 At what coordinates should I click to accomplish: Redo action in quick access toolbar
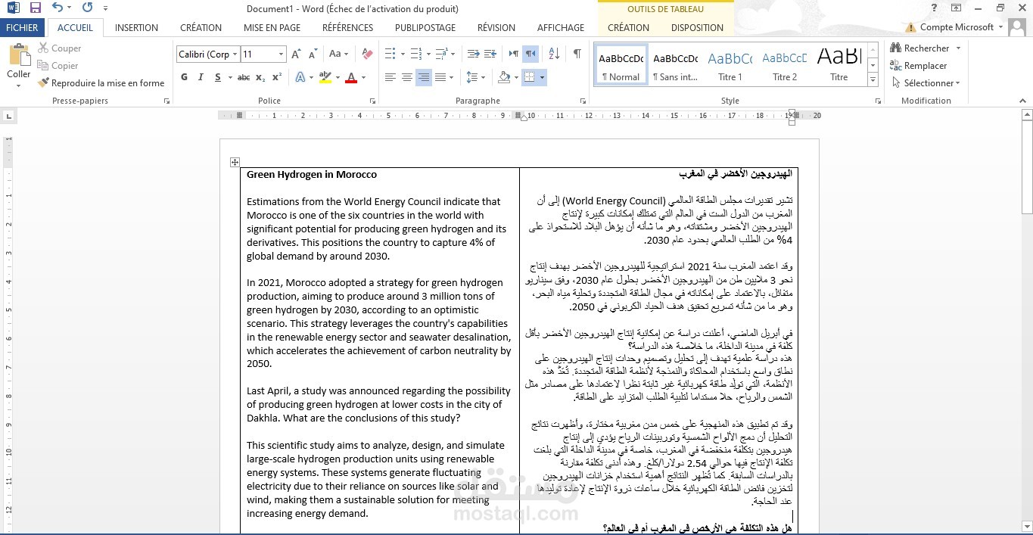[x=87, y=8]
